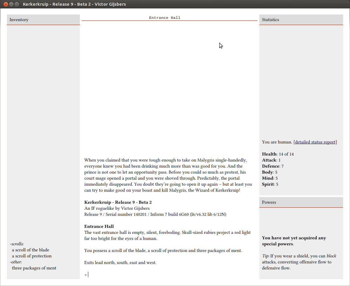Click the bold 'Entrance Hall' room heading
The image size is (350, 286).
(99, 226)
